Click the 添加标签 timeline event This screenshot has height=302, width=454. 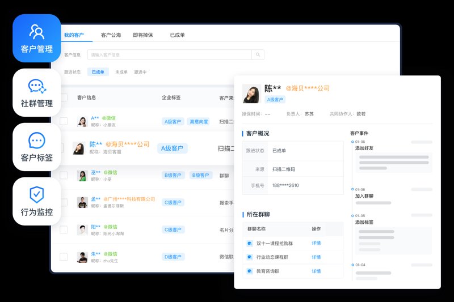click(x=364, y=222)
